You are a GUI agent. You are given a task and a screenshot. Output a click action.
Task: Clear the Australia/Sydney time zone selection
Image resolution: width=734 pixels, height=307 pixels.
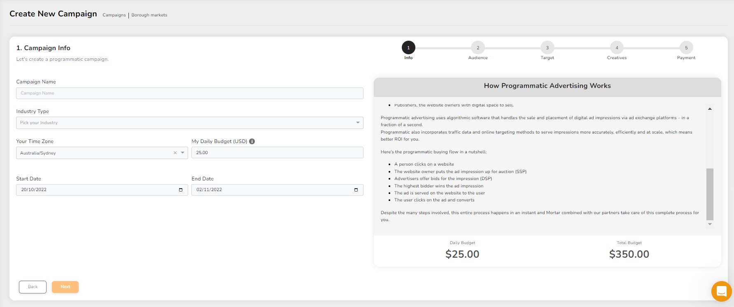coord(175,153)
